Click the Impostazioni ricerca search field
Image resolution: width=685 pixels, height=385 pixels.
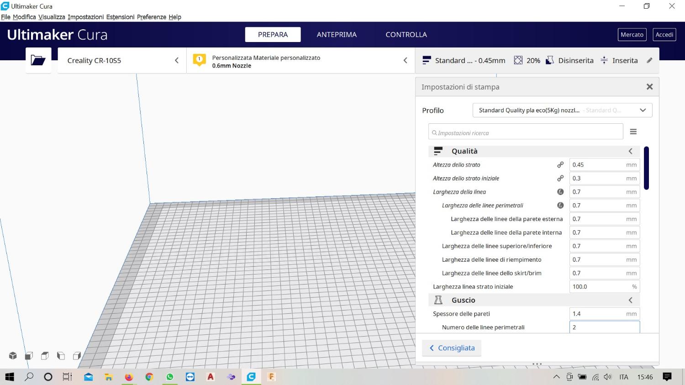526,132
